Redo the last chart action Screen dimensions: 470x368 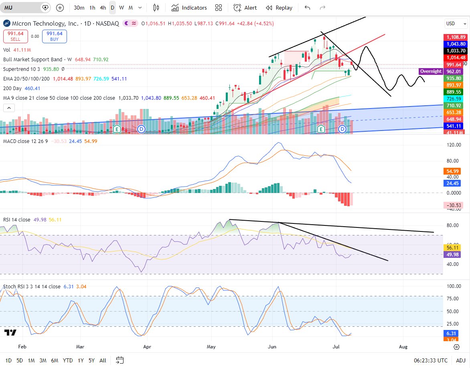click(x=322, y=8)
